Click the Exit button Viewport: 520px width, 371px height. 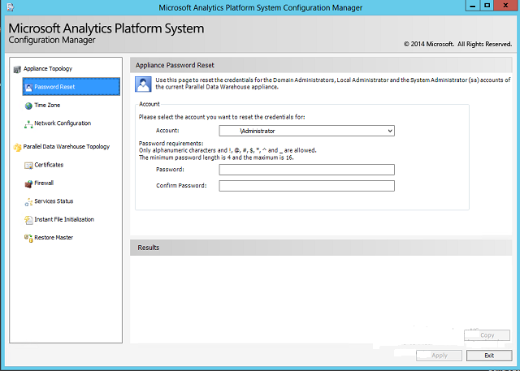[489, 356]
